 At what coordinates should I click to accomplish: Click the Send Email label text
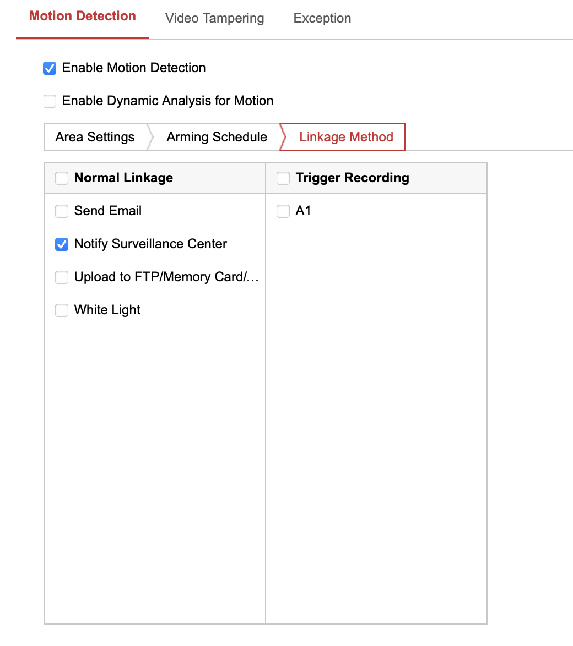pyautogui.click(x=107, y=211)
